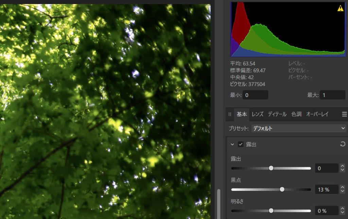Collapse the 露出 section chevron
348x219 pixels.
pyautogui.click(x=232, y=144)
